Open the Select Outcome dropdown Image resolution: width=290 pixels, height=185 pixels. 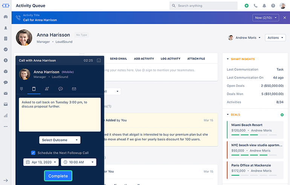coord(60,140)
